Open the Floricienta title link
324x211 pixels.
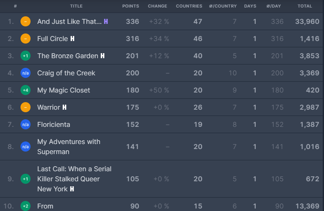coord(54,124)
